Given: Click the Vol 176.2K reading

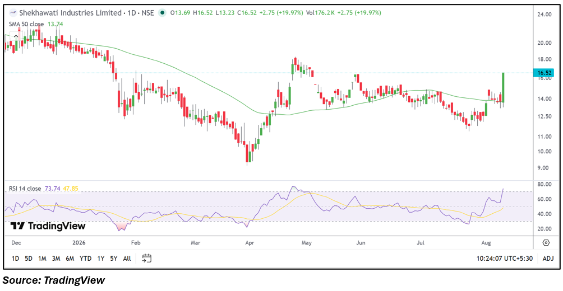Looking at the screenshot, I should pyautogui.click(x=320, y=13).
